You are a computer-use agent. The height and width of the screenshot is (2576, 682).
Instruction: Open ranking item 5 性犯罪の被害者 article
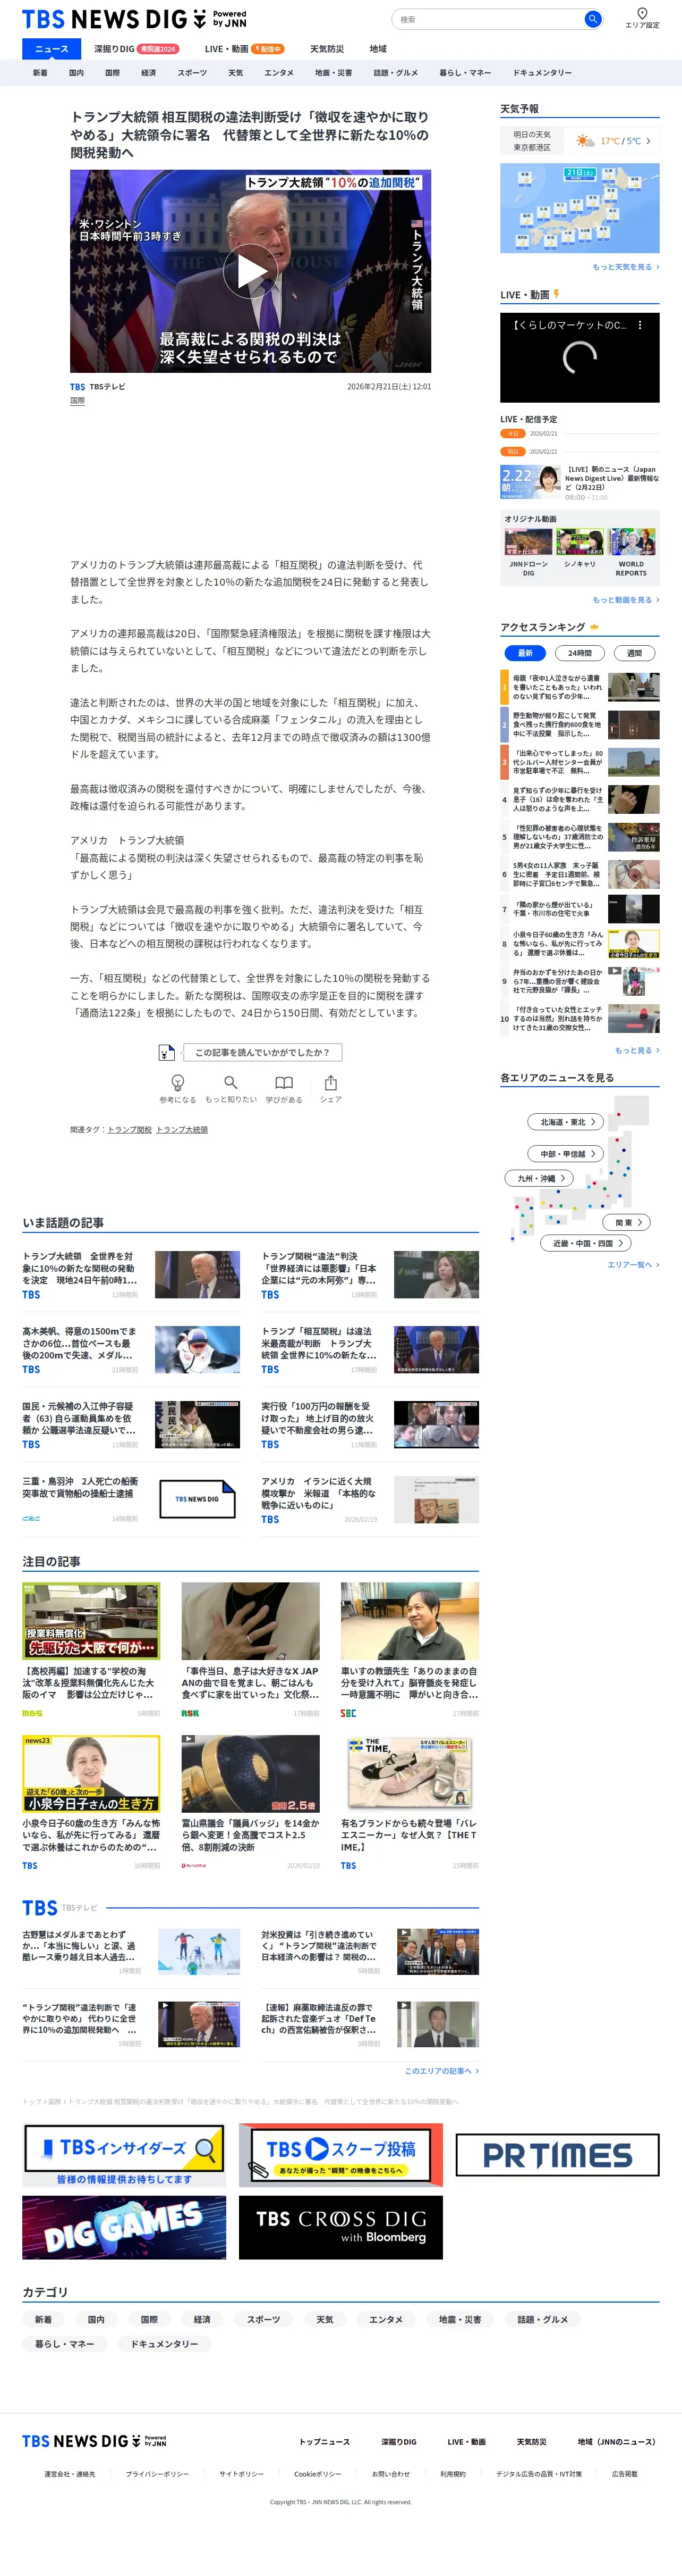[579, 837]
